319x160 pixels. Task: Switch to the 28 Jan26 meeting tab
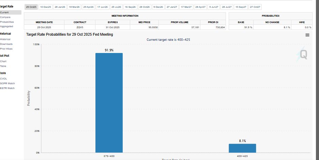60,7
